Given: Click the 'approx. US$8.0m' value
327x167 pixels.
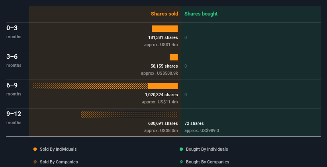Looking at the screenshot, I should point(161,130).
